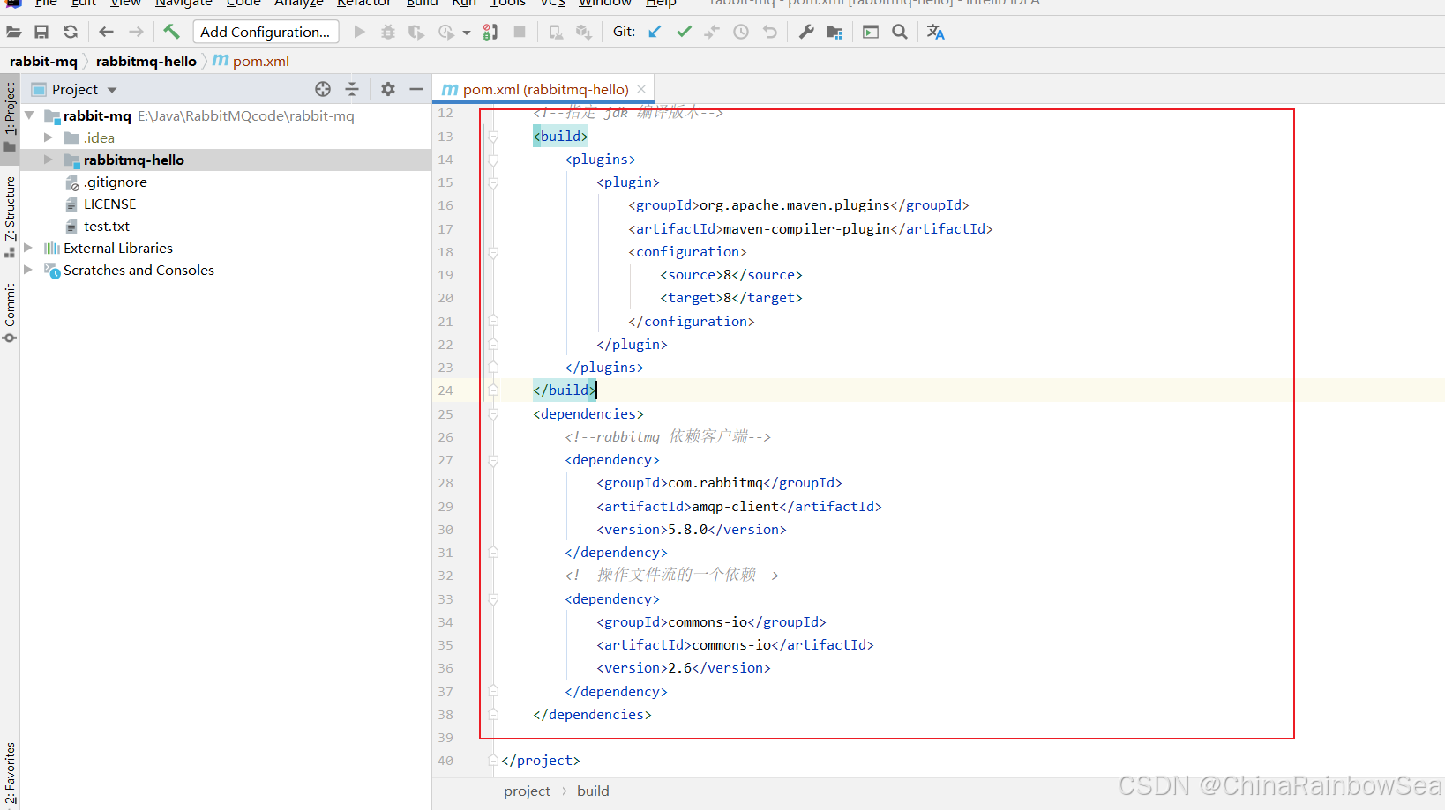This screenshot has width=1445, height=810.
Task: Select Opened File using crosshair icon
Action: coord(323,89)
